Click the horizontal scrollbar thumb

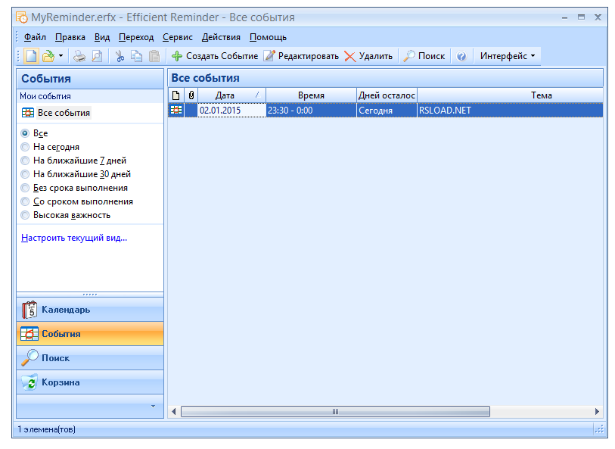click(335, 412)
